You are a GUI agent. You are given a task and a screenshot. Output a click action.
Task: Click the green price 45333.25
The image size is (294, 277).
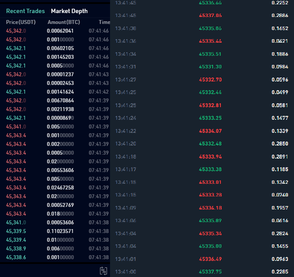[x=210, y=118]
